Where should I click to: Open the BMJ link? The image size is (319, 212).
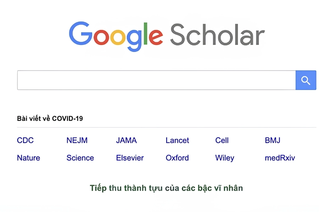pyautogui.click(x=273, y=140)
